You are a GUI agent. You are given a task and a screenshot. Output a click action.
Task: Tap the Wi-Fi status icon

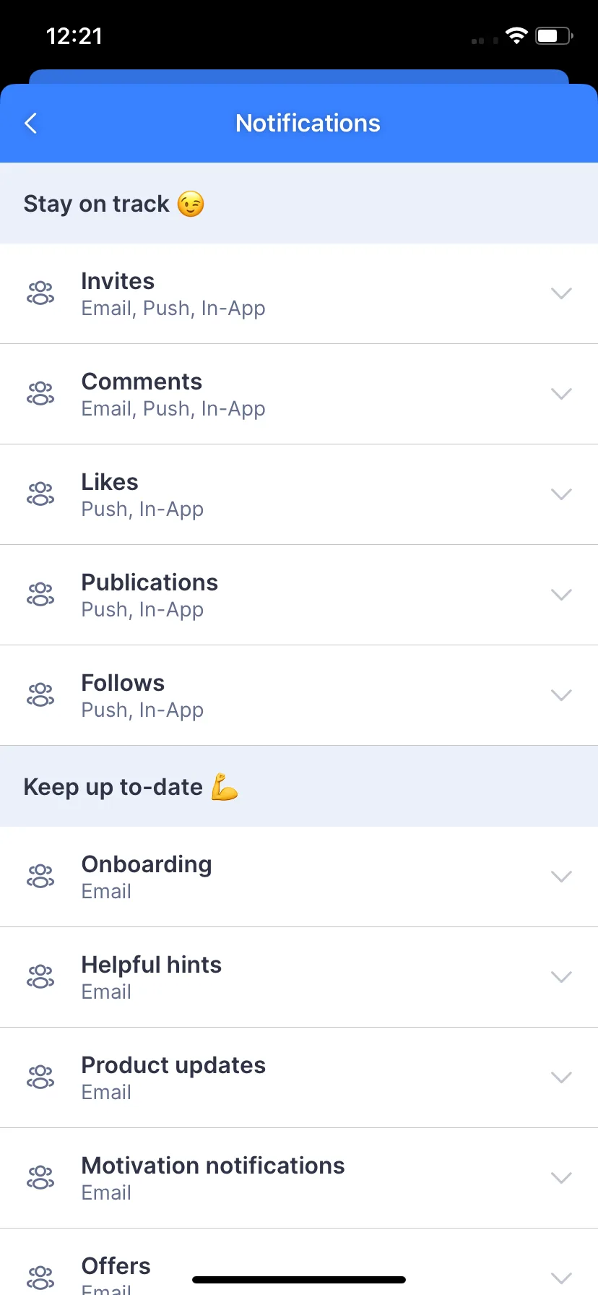[x=516, y=35]
